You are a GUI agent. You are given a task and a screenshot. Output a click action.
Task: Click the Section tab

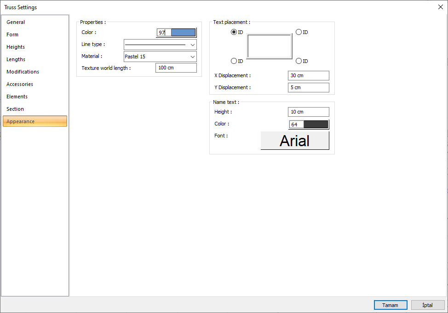tap(15, 109)
